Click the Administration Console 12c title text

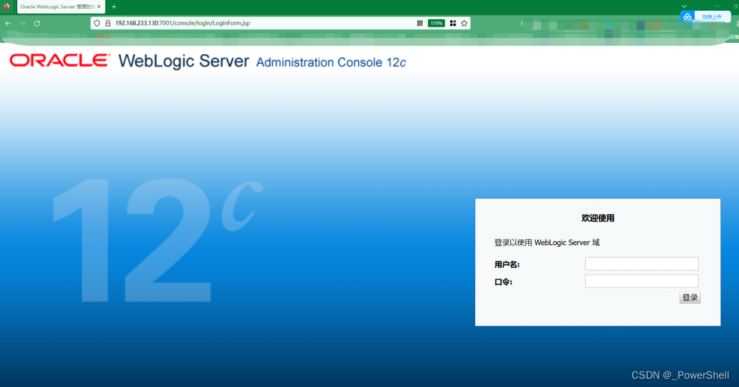pos(331,62)
